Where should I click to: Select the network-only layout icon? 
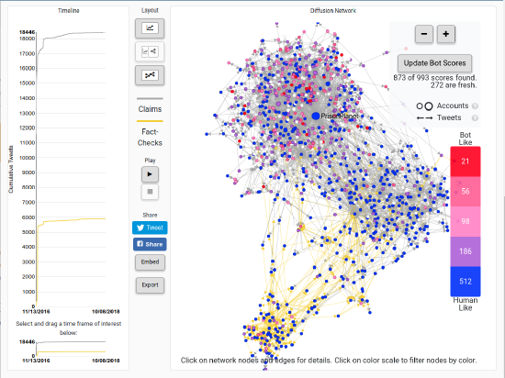[150, 75]
